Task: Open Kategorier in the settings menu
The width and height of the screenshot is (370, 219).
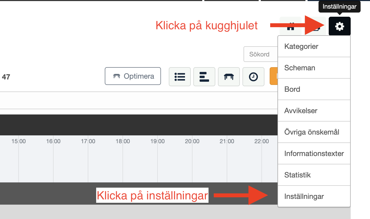Action: click(314, 47)
